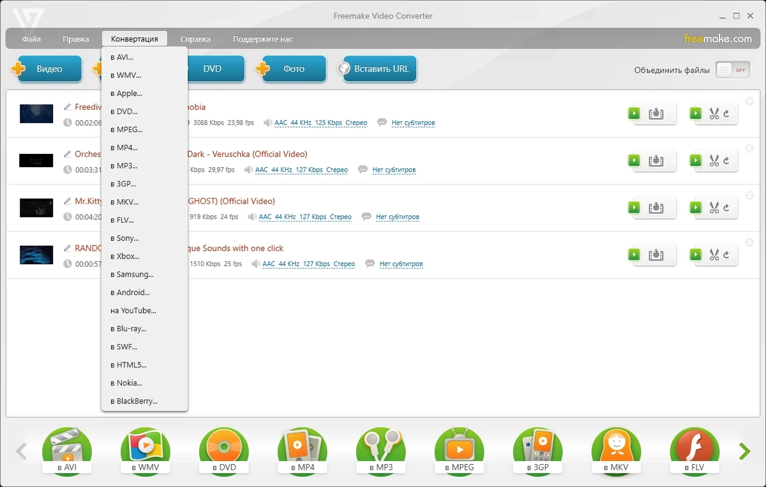The height and width of the screenshot is (487, 766).
Task: Open the 'Правка' menu
Action: click(76, 39)
